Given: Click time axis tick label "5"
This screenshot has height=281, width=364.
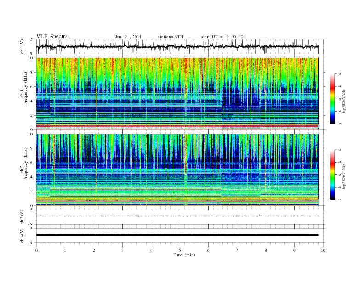Looking at the screenshot, I should click(180, 250).
